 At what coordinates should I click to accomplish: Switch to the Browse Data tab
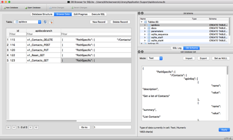63,14
